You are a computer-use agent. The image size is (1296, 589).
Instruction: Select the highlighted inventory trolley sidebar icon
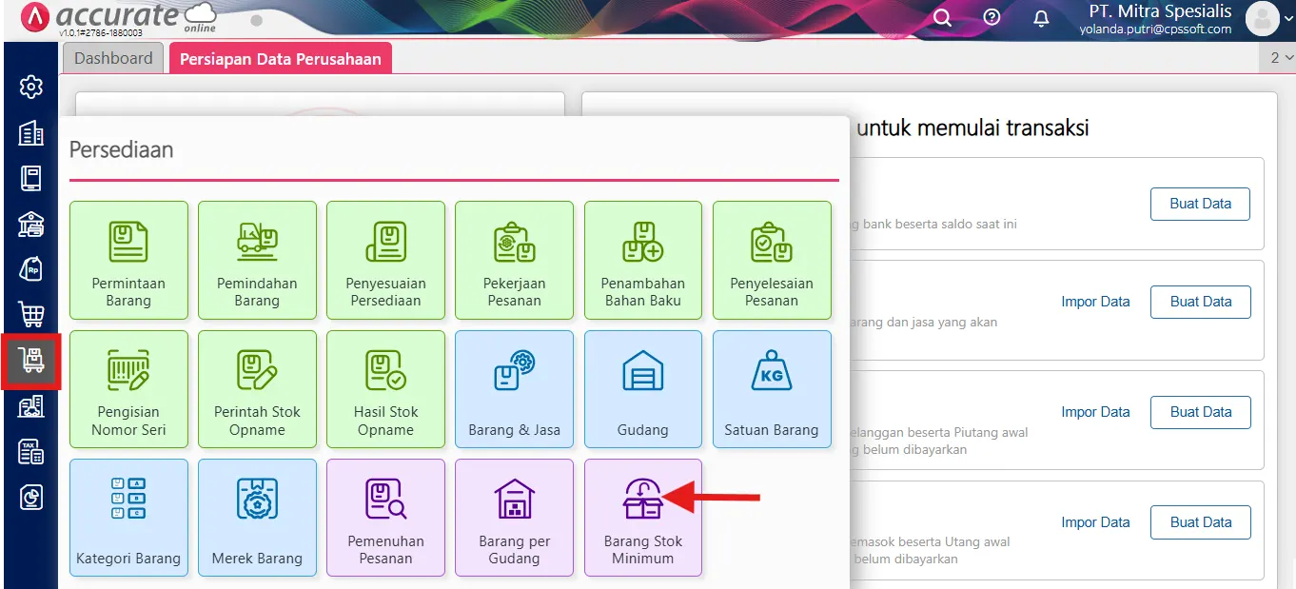(x=31, y=361)
